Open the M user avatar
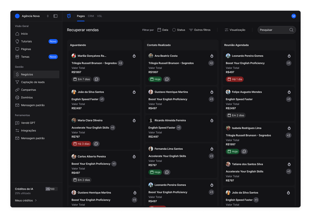Image resolution: width=311 pixels, height=218 pixels. pos(294,16)
